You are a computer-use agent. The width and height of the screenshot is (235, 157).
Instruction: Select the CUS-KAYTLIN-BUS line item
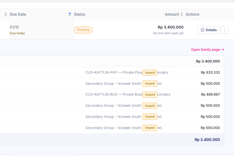112,94
